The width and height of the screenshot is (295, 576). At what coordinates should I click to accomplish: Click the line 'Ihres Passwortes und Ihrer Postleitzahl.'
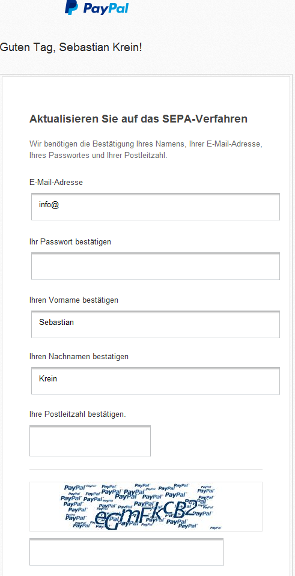(98, 156)
